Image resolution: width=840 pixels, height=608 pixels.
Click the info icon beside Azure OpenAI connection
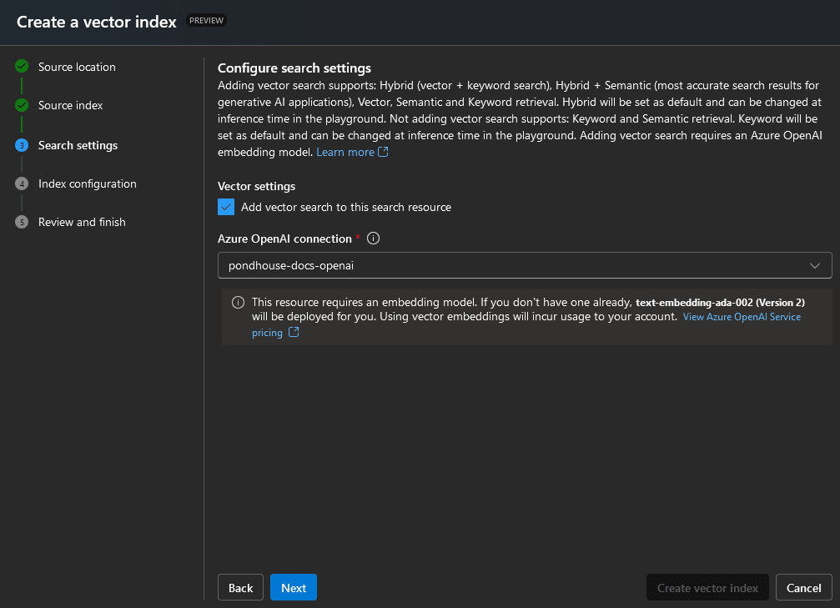373,239
